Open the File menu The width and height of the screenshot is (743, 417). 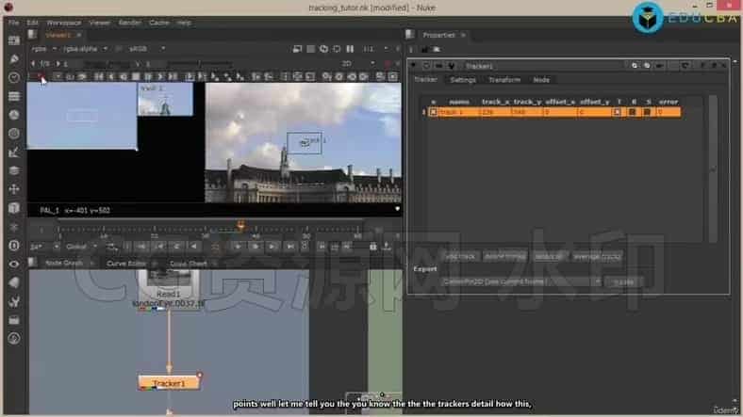pyautogui.click(x=14, y=23)
